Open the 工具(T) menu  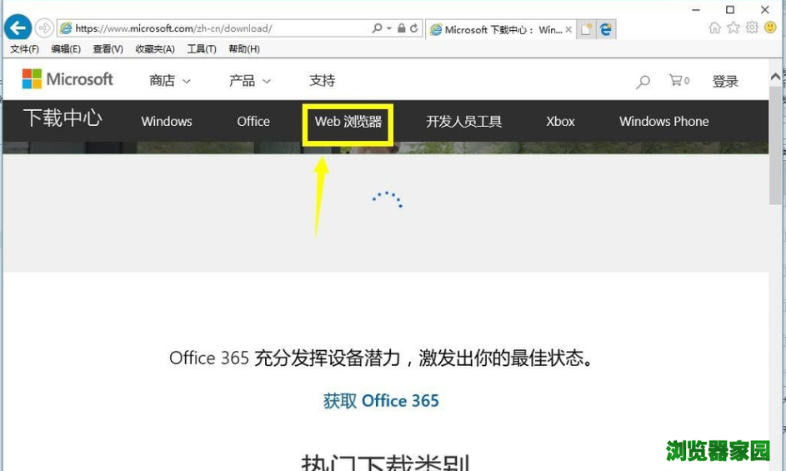coord(202,49)
